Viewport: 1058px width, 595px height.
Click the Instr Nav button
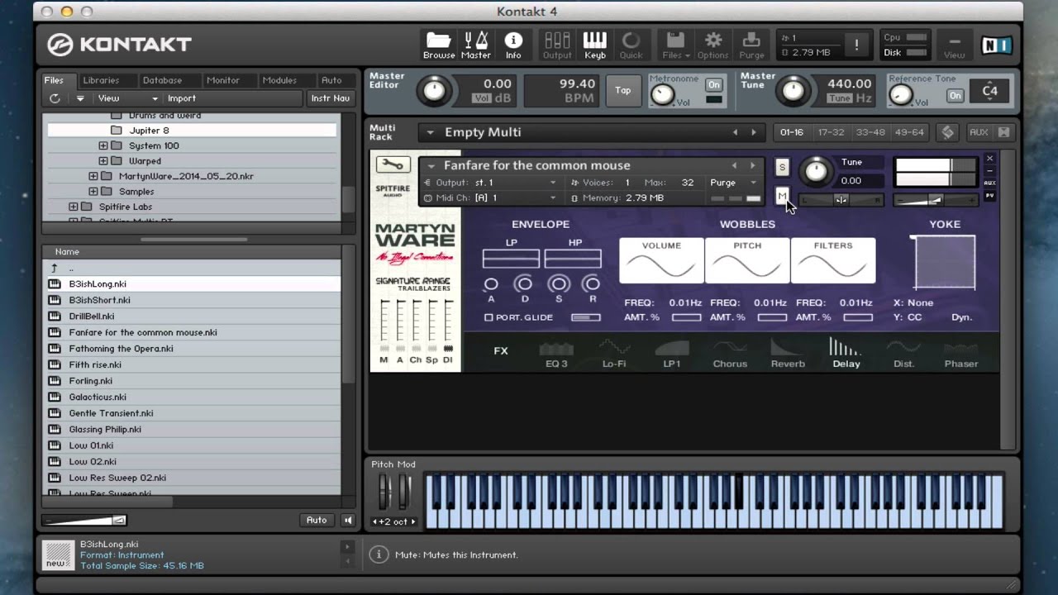pos(331,98)
